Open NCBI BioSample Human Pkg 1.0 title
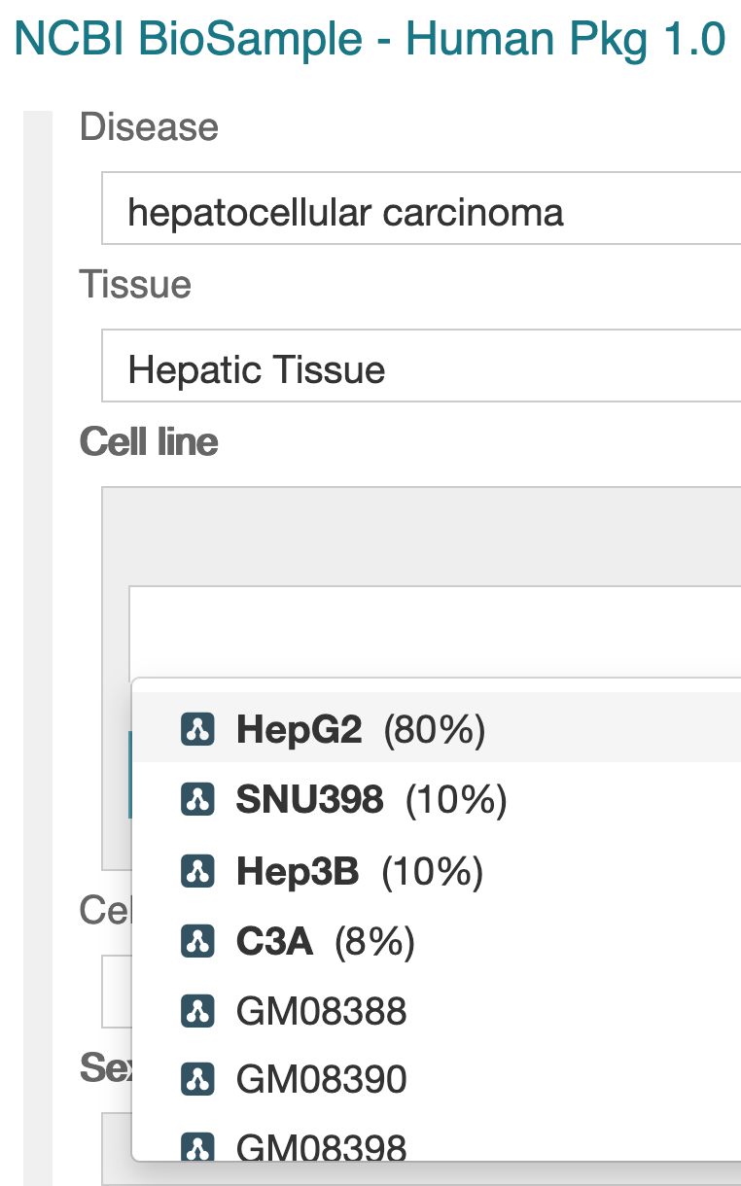This screenshot has width=741, height=1186. [x=370, y=39]
